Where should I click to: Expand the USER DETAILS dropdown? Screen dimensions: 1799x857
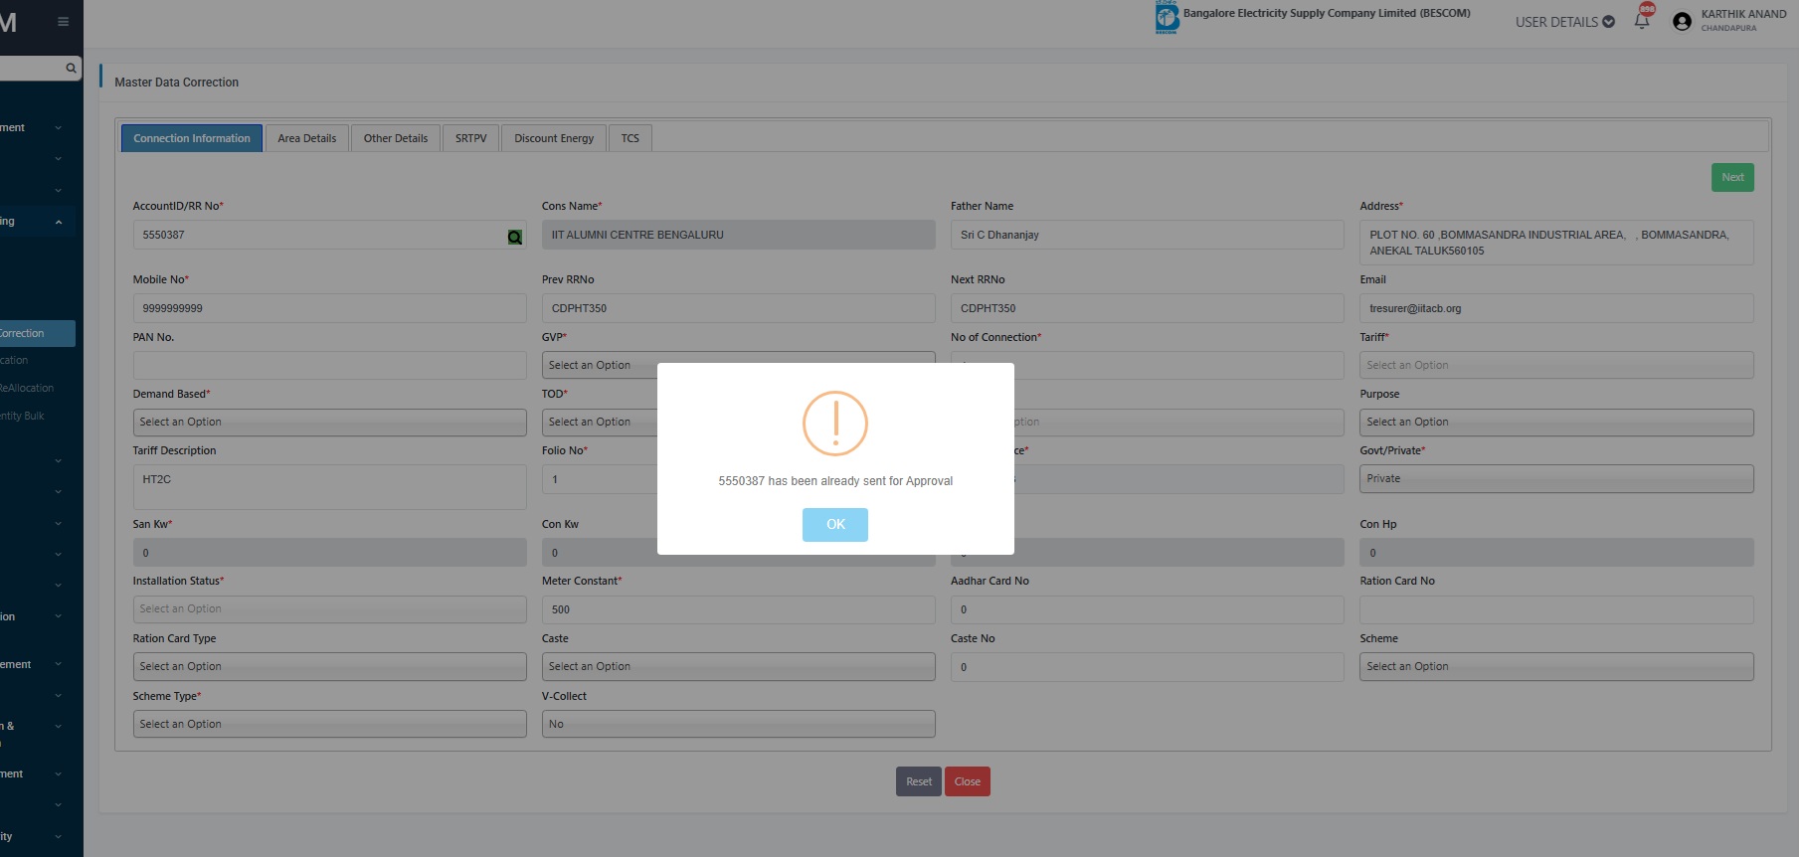pos(1564,22)
